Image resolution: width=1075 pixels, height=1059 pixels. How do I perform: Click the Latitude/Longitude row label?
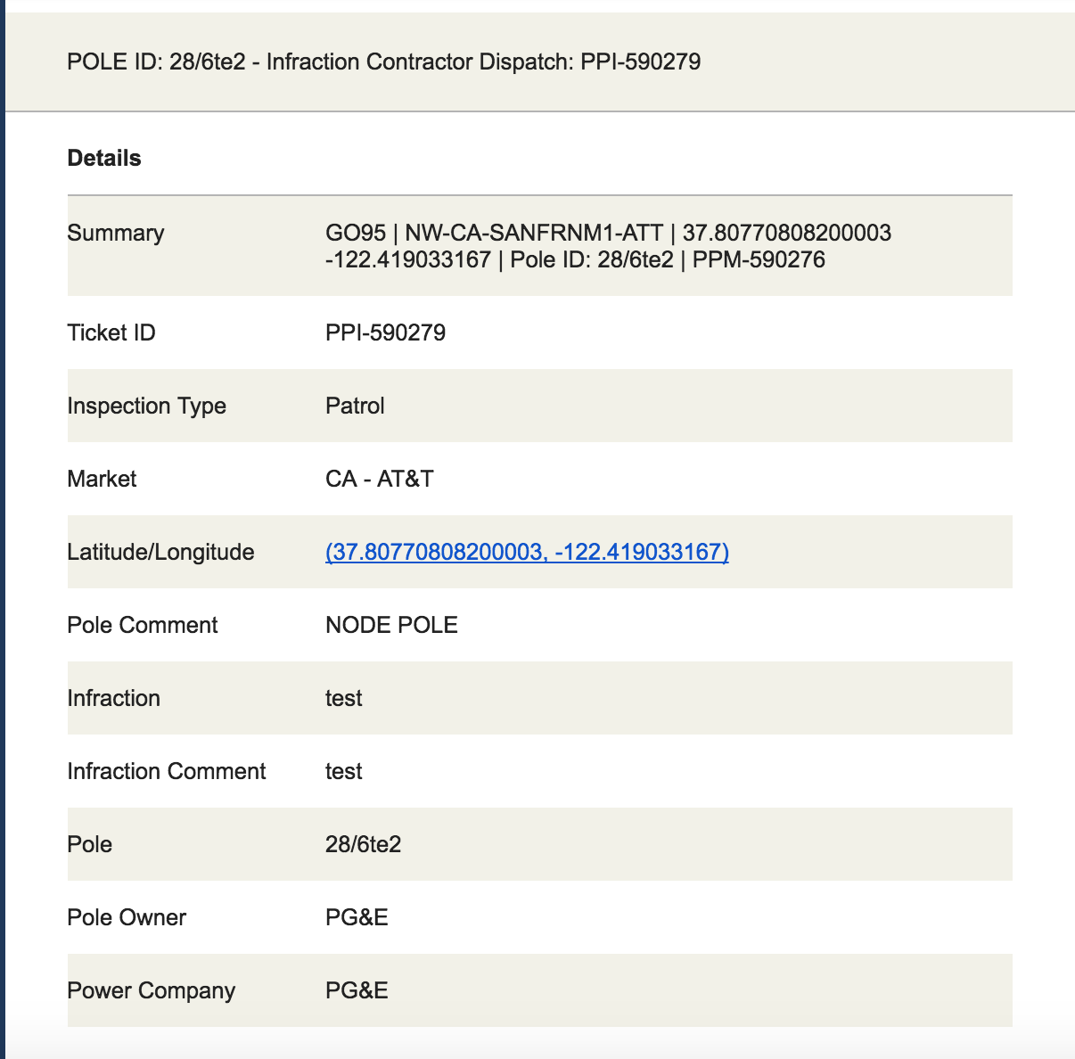[160, 553]
